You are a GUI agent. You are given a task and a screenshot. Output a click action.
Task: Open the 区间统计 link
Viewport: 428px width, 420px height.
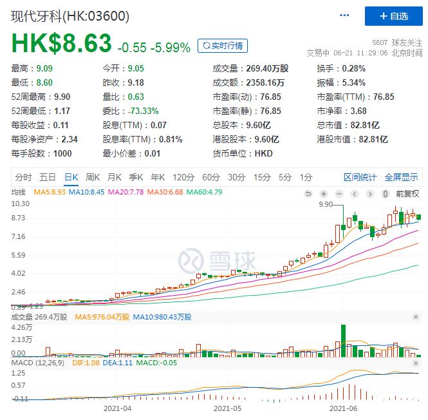(360, 177)
